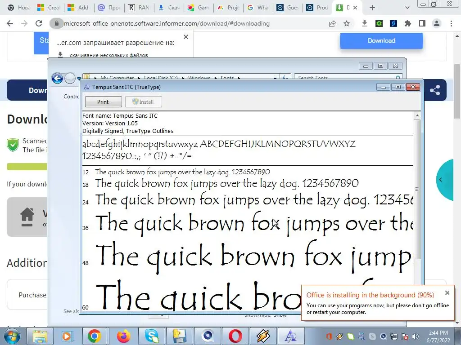The image size is (461, 345).
Task: Click the blue extension icon in Chrome's toolbar
Action: [393, 23]
